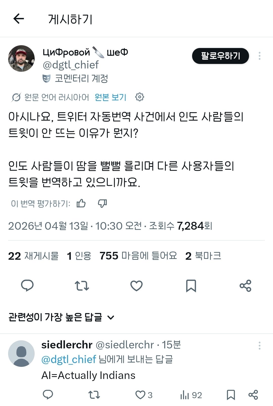
Task: Open more options on siedlerchr reply
Action: click(259, 346)
